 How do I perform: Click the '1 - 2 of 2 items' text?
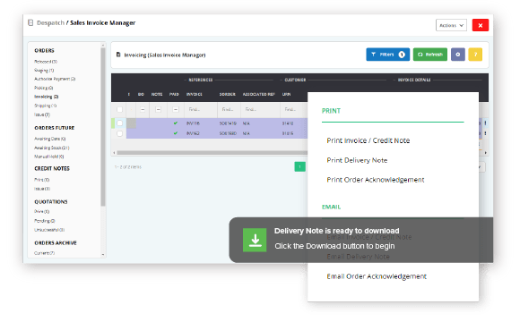pyautogui.click(x=128, y=167)
